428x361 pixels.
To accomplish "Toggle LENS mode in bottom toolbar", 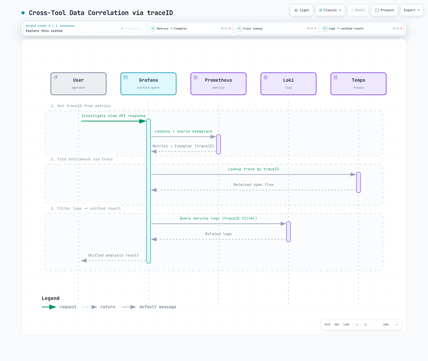I will pos(346,325).
